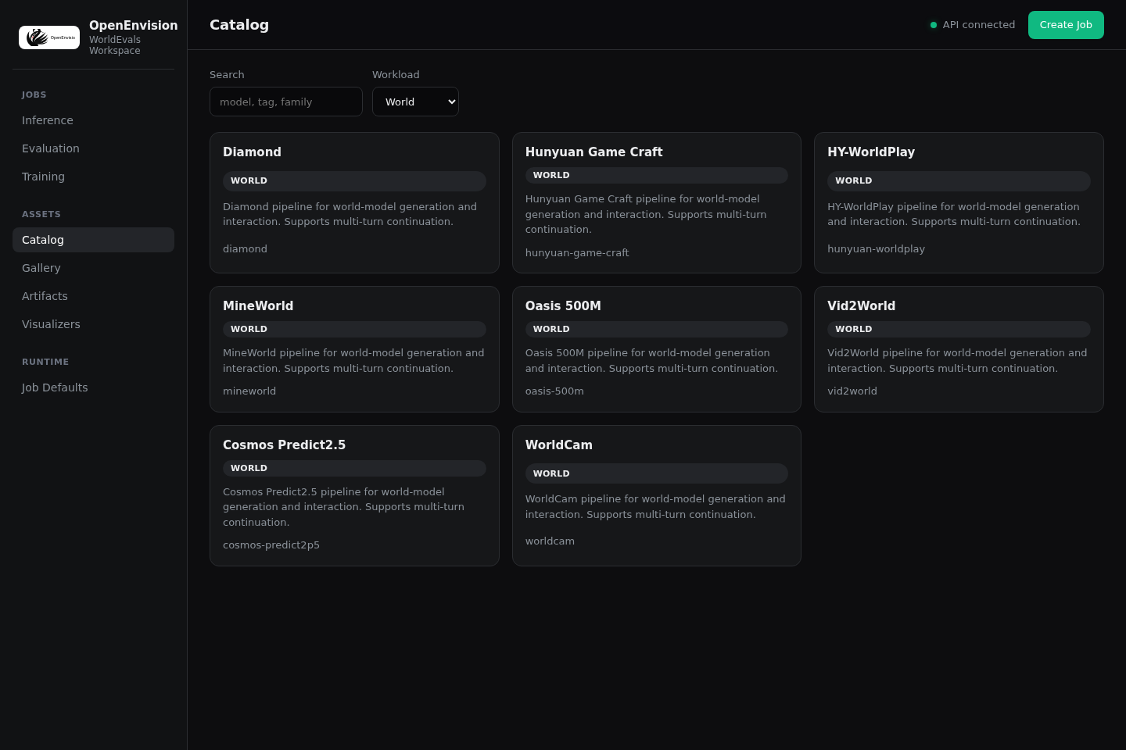Navigate to Artifacts

coord(93,296)
